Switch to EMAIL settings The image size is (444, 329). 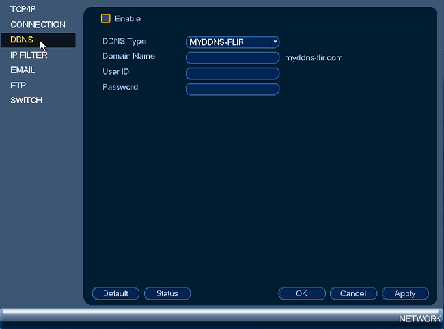pos(23,70)
